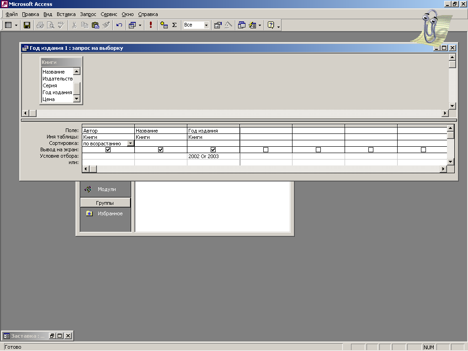Run the query with the red exclamation
Image resolution: width=468 pixels, height=351 pixels.
[x=151, y=25]
